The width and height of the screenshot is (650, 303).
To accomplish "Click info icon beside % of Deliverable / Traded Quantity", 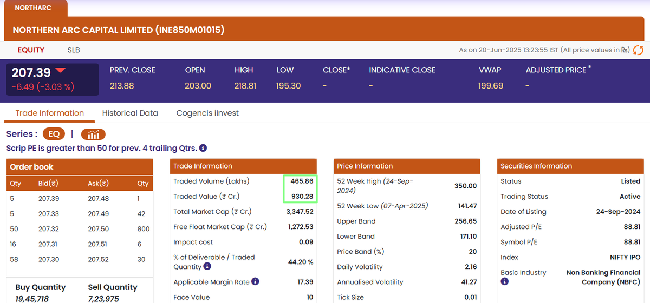I will pyautogui.click(x=207, y=267).
